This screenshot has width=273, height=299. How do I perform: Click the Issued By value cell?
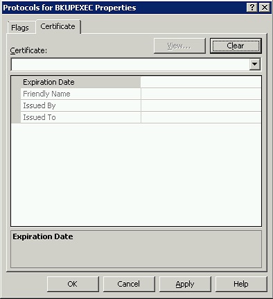(x=201, y=105)
